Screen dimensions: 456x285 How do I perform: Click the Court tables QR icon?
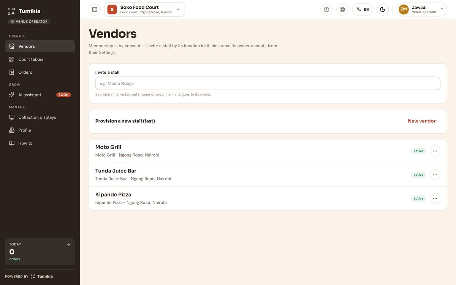click(12, 59)
